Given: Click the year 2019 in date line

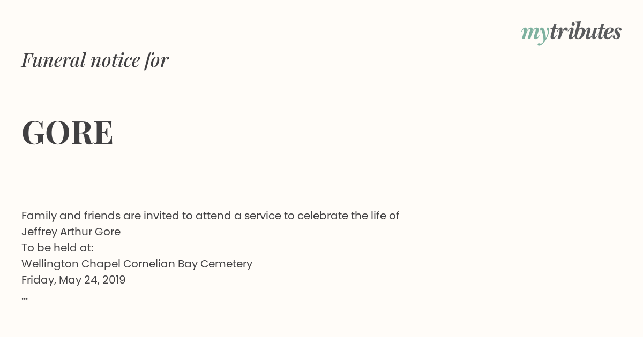Looking at the screenshot, I should (x=114, y=280).
